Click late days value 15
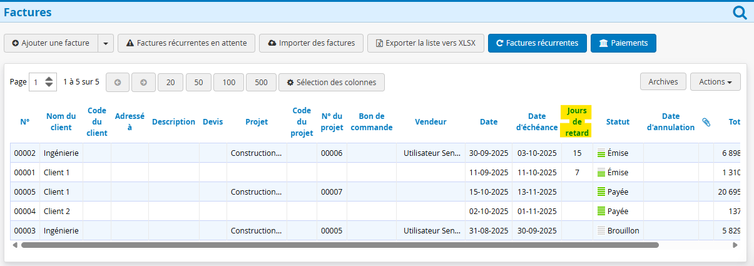The width and height of the screenshot is (754, 266). click(x=577, y=153)
